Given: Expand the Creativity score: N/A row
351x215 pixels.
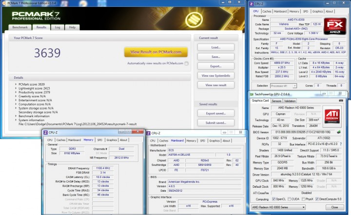Looking at the screenshot, I should coord(16,96).
